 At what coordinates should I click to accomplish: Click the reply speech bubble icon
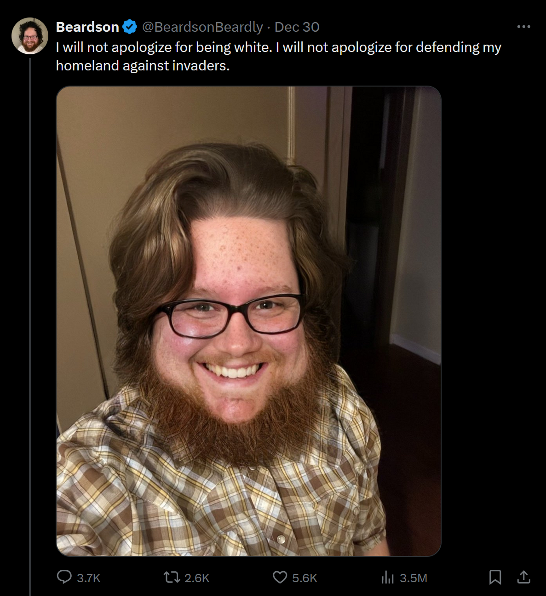(64, 577)
